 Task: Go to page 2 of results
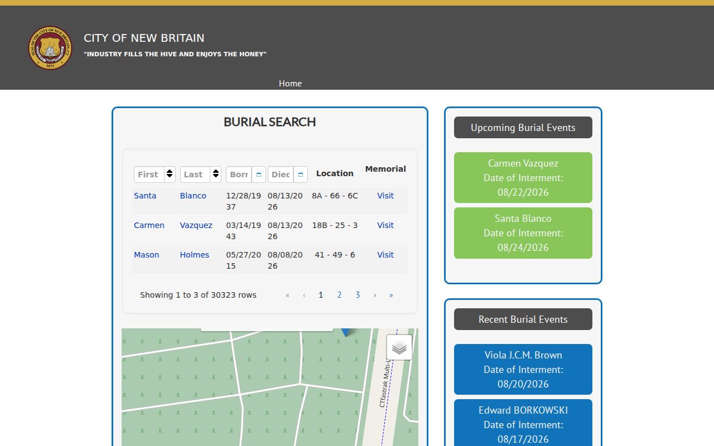[x=339, y=295]
